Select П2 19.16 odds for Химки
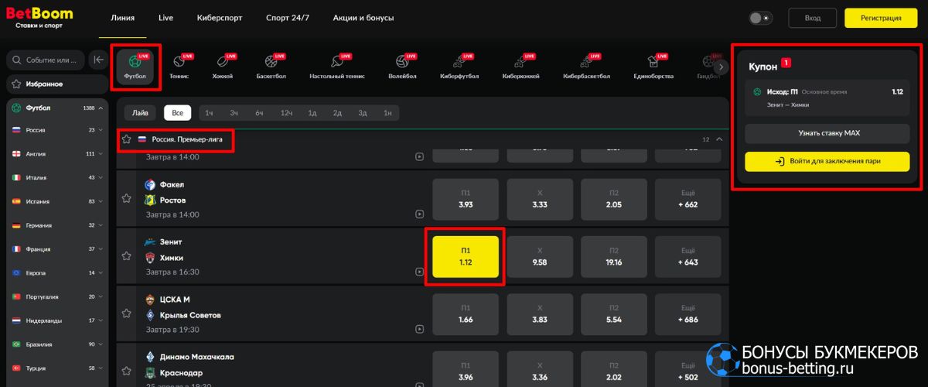The height and width of the screenshot is (387, 928). [614, 256]
